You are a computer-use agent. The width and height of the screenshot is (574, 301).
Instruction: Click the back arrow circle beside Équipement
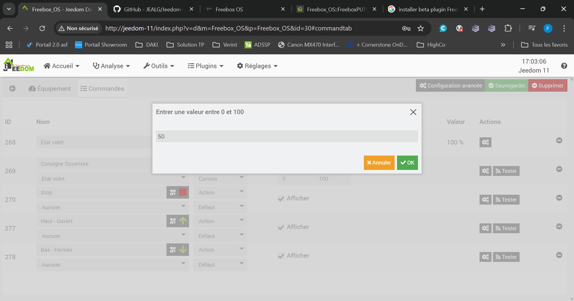pyautogui.click(x=12, y=89)
